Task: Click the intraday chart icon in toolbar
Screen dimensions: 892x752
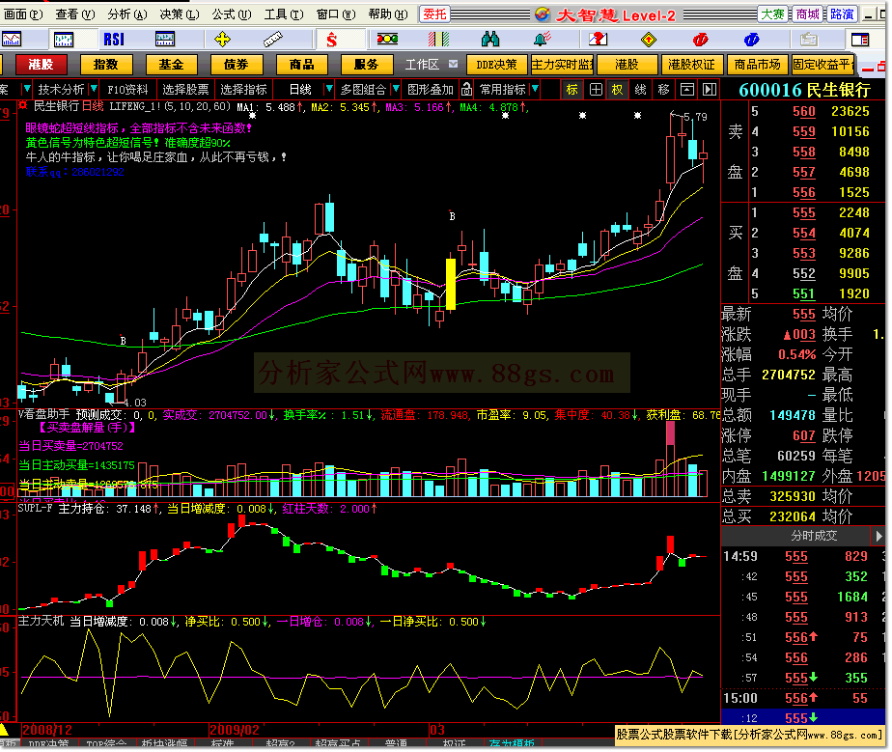Action: click(x=12, y=40)
